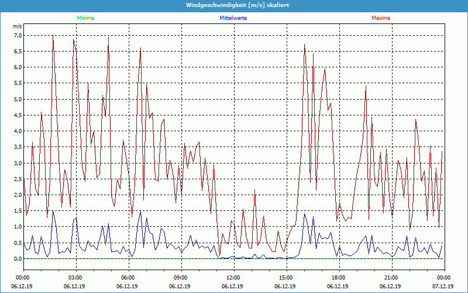This screenshot has width=468, height=293.
Task: Select the 18:00 time axis label
Action: click(x=339, y=278)
